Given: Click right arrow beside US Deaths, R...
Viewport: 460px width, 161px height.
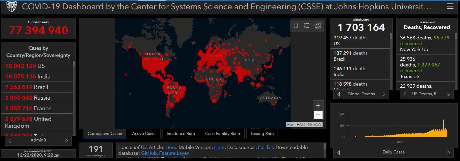Looking at the screenshot, I should click(448, 94).
